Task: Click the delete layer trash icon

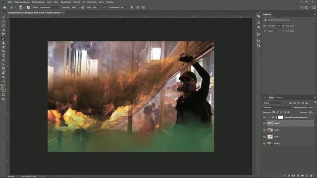Action: coord(312,176)
